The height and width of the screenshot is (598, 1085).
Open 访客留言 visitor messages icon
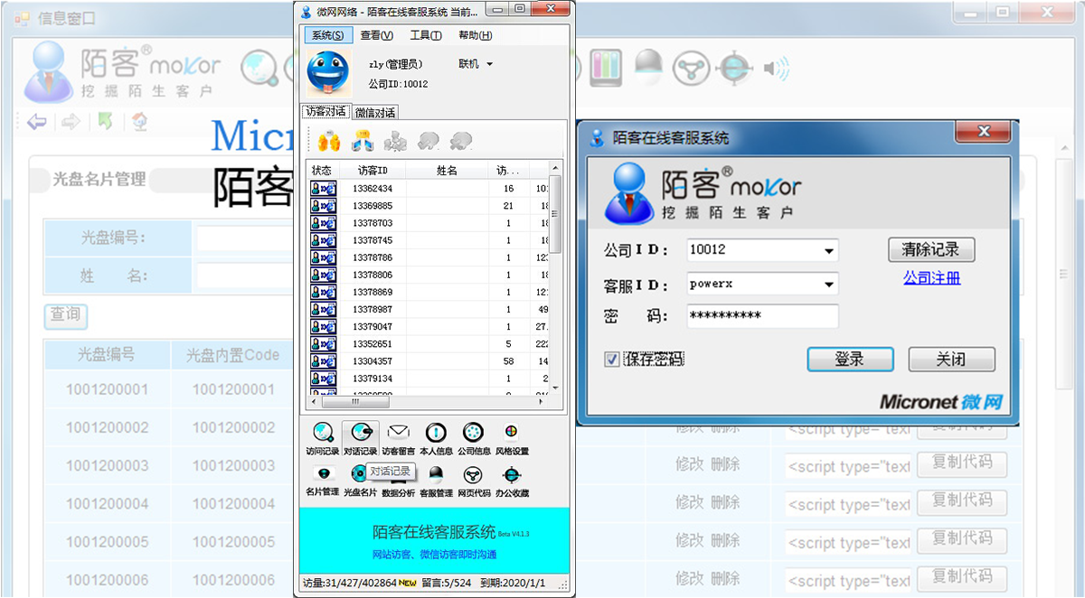click(x=398, y=432)
